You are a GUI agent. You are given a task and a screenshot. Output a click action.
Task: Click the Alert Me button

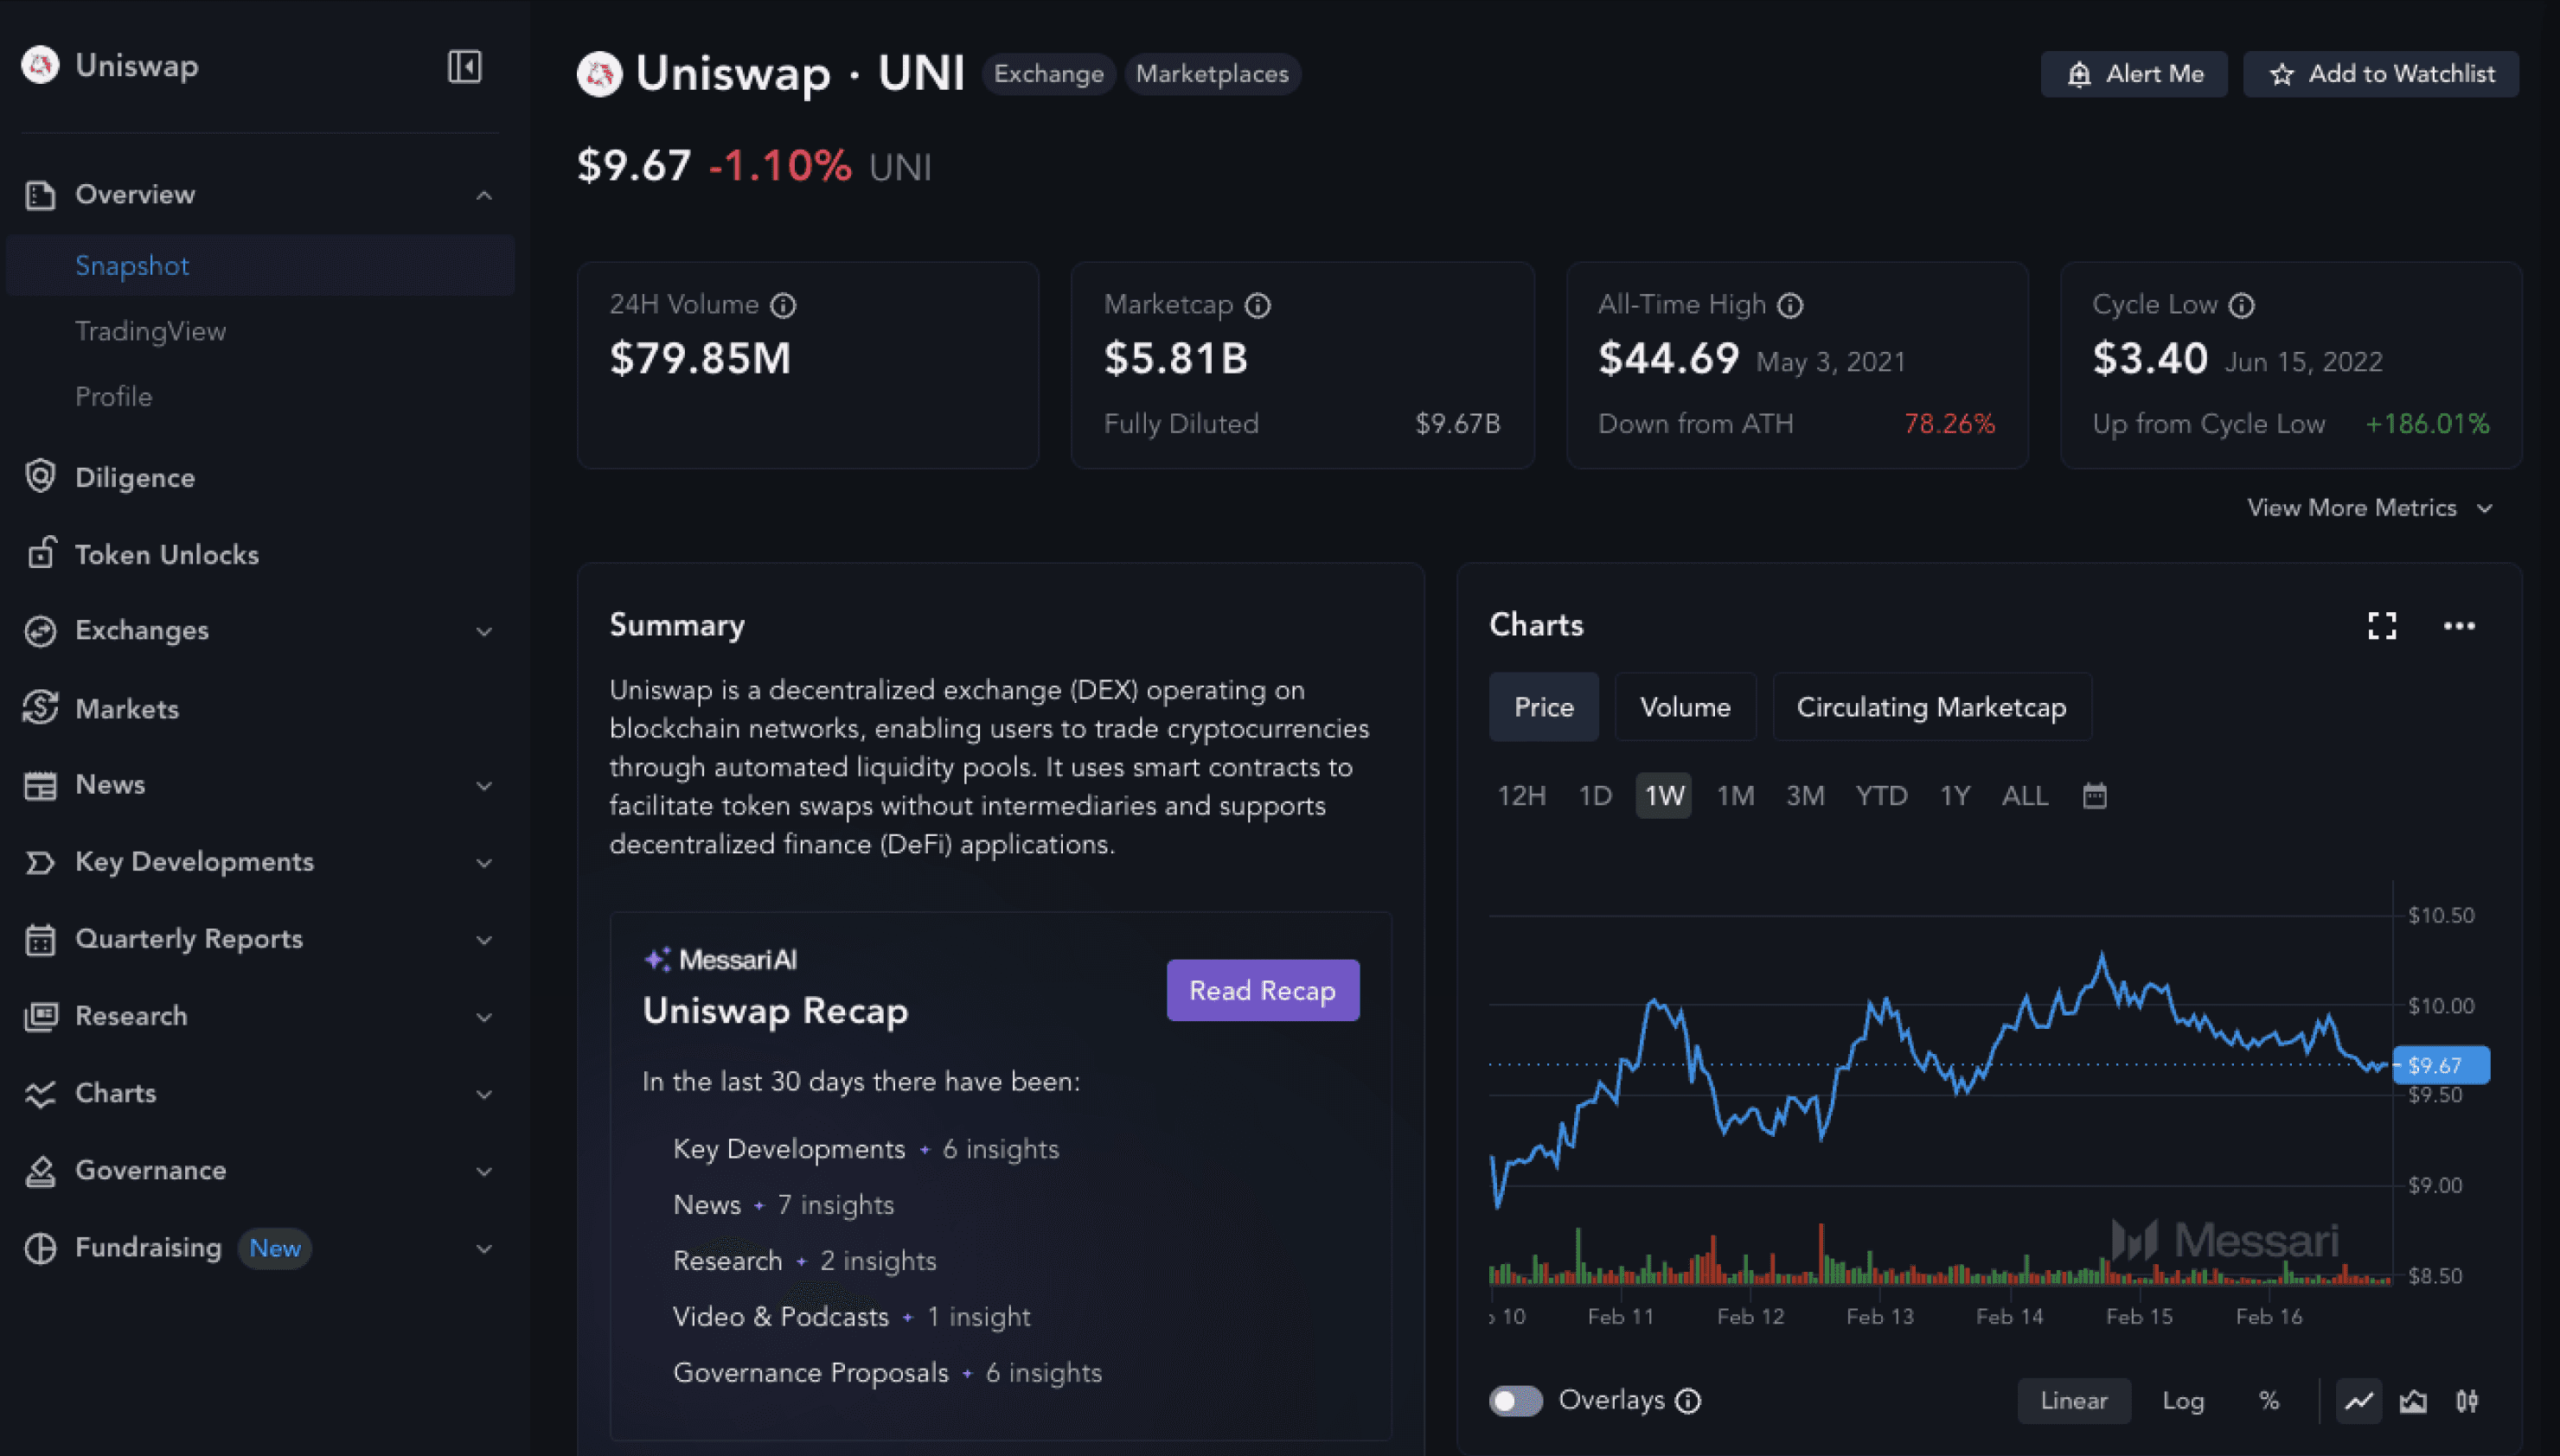point(2134,74)
